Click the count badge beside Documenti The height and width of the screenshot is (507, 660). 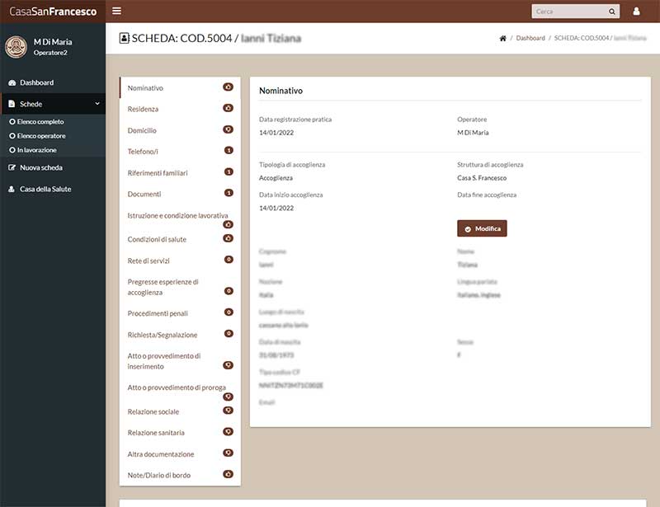229,193
